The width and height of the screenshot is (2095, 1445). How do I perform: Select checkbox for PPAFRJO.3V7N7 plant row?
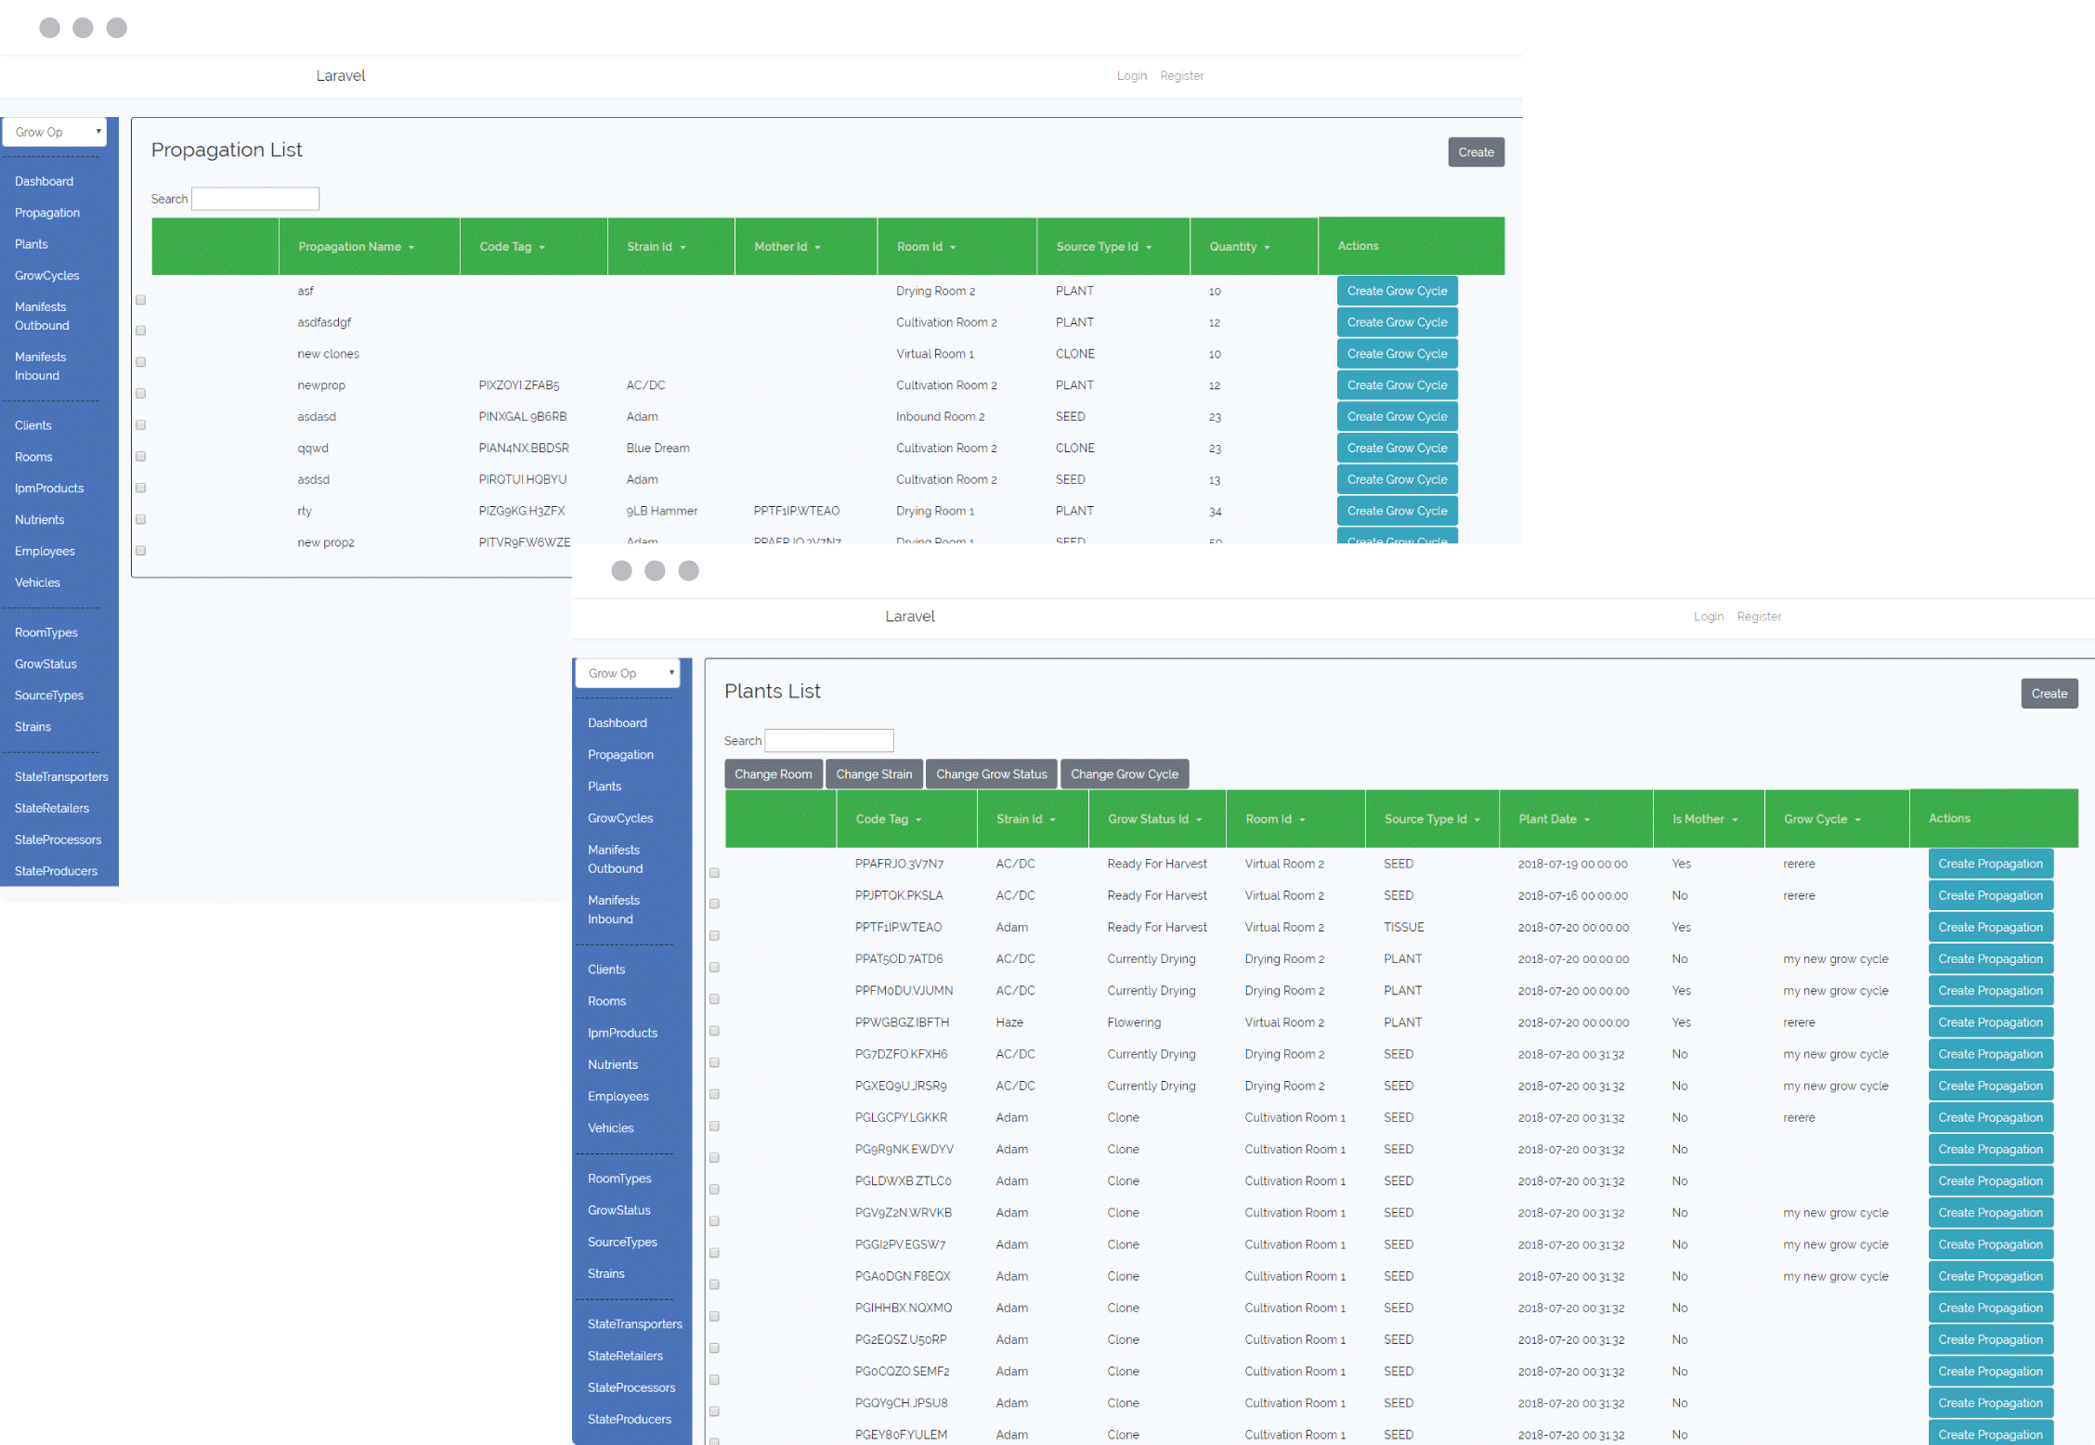click(714, 873)
